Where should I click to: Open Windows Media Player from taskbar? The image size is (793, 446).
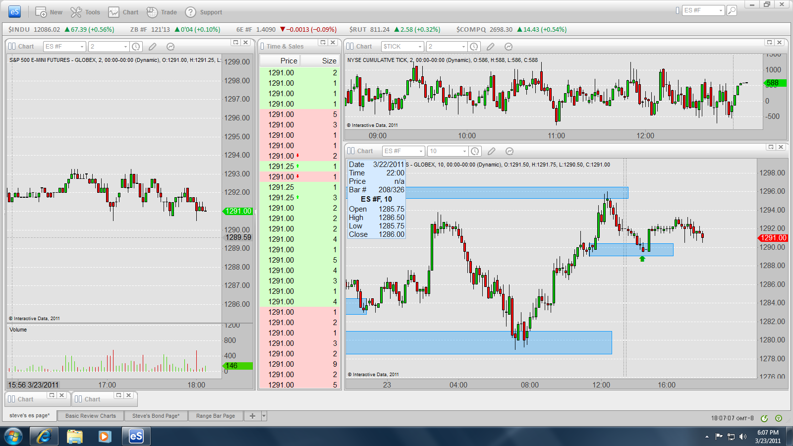[x=105, y=436]
